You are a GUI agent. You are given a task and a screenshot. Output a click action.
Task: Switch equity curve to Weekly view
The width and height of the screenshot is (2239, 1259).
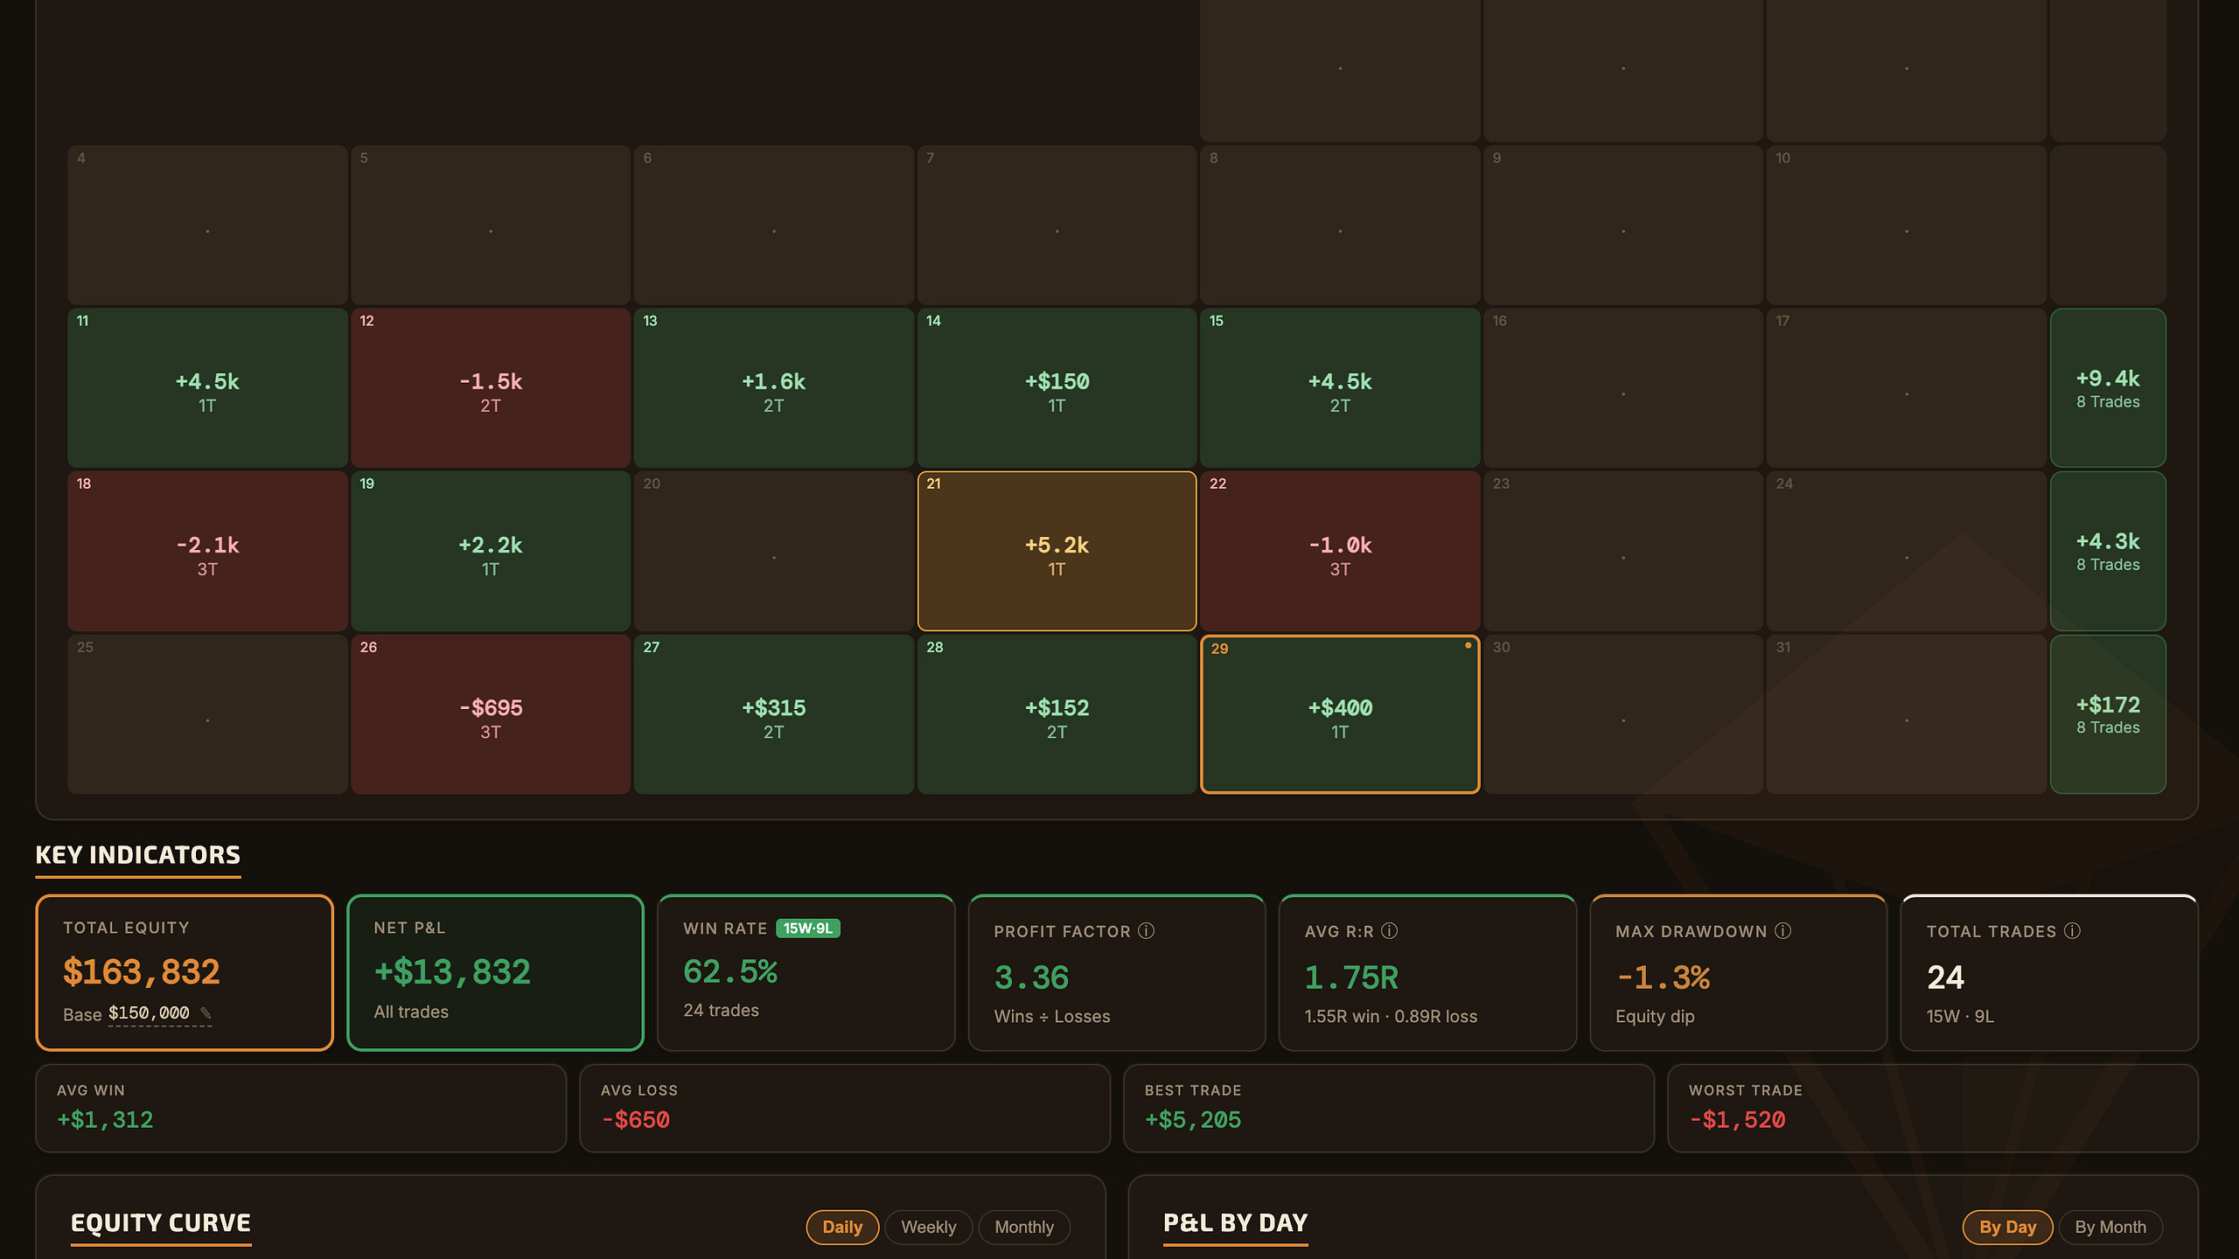pos(928,1227)
